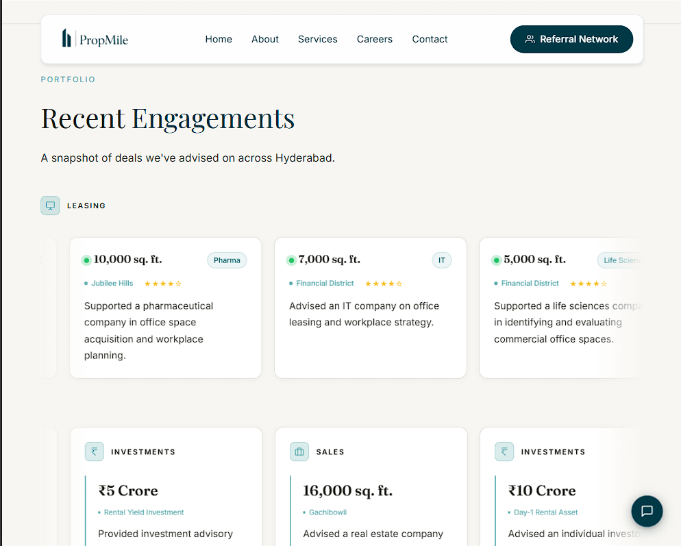The image size is (681, 546).
Task: Open the Careers page
Action: [x=374, y=39]
